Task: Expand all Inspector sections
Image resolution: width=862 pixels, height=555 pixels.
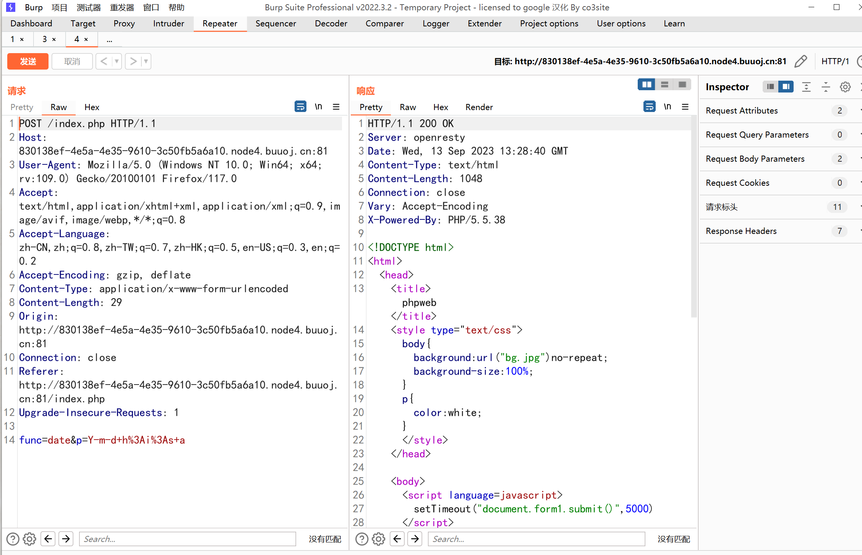Action: [x=806, y=87]
